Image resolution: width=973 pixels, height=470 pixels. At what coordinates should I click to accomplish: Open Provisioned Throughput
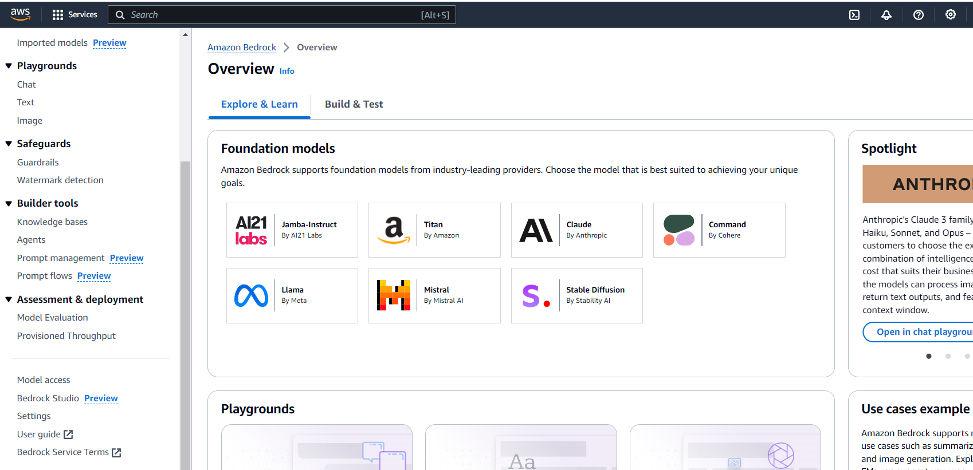[x=66, y=336]
